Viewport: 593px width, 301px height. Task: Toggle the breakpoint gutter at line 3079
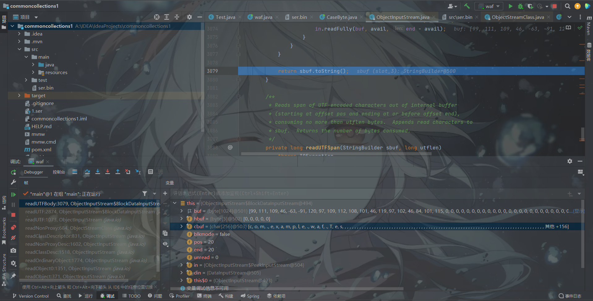(x=230, y=71)
